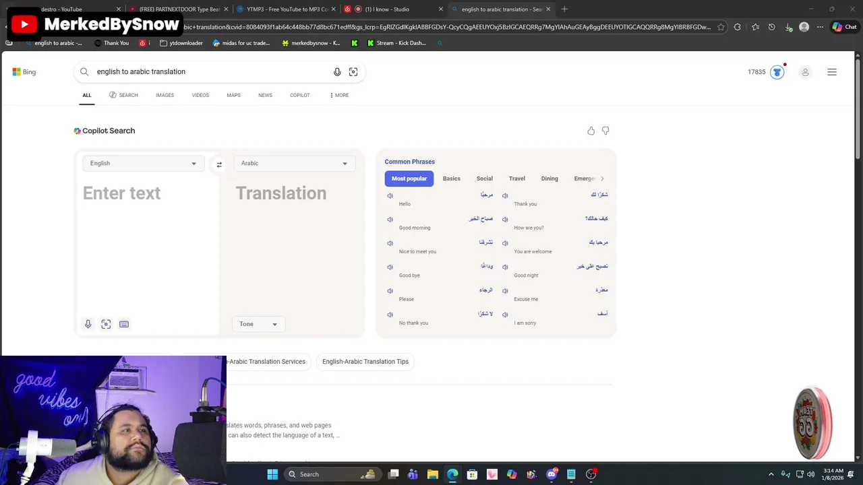Click English-Arabic Translation Tips chip
This screenshot has width=863, height=485.
tap(365, 362)
